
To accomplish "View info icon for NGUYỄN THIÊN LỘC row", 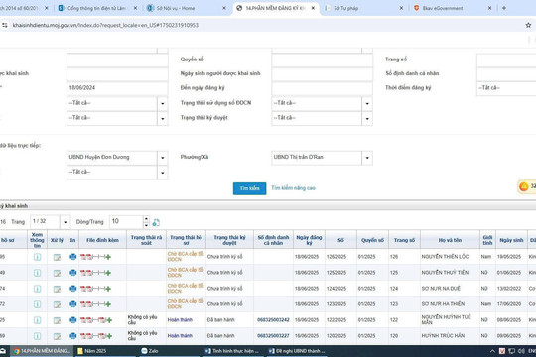I will point(37,257).
